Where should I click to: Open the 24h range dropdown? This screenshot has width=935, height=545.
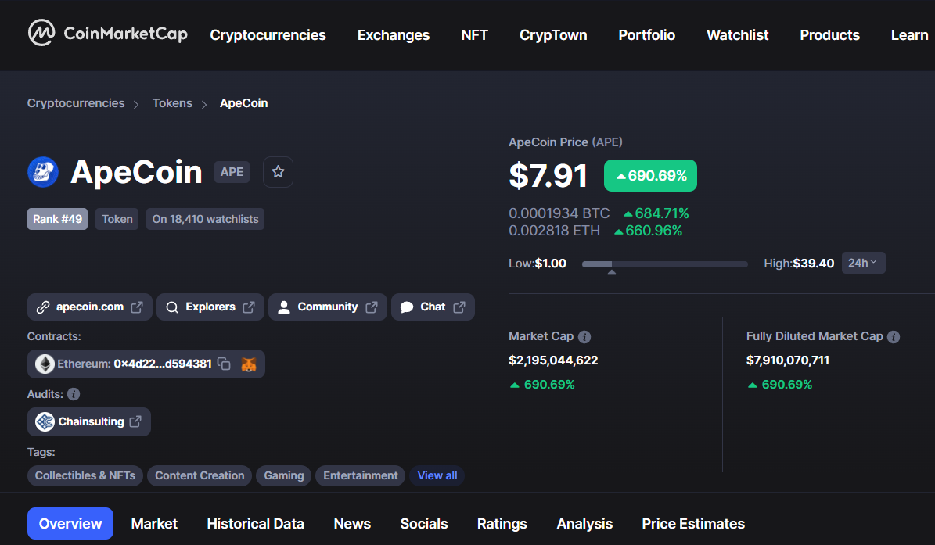click(x=864, y=263)
